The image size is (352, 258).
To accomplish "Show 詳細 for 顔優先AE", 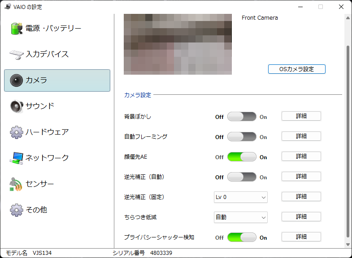I will pos(301,156).
